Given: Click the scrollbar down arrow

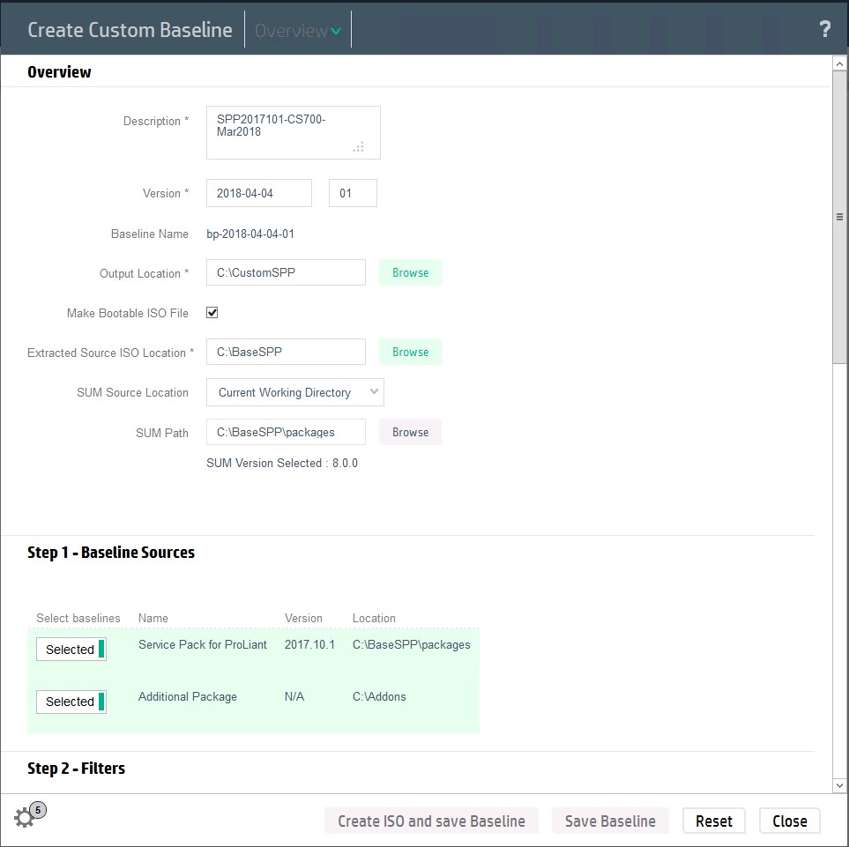Looking at the screenshot, I should [838, 785].
